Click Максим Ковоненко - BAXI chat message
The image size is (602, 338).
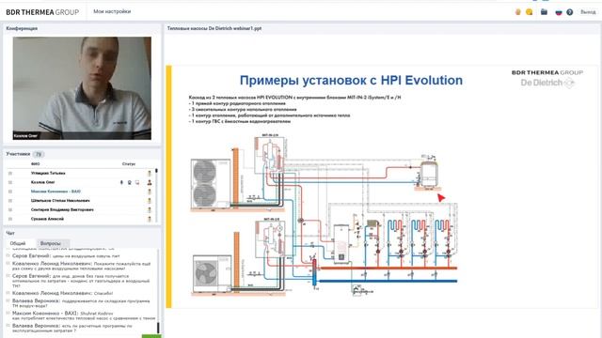84,315
